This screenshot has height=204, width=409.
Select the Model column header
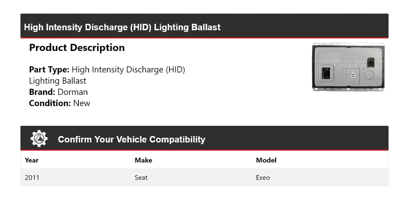pyautogui.click(x=266, y=160)
